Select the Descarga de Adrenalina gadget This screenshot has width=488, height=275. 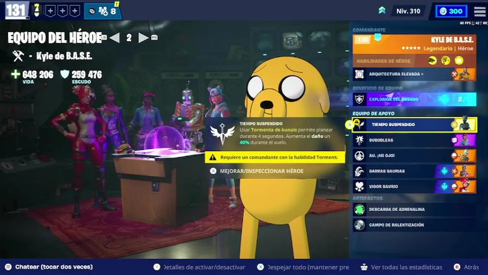click(x=414, y=209)
